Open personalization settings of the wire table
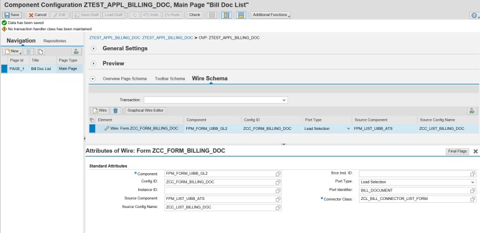 pyautogui.click(x=471, y=111)
